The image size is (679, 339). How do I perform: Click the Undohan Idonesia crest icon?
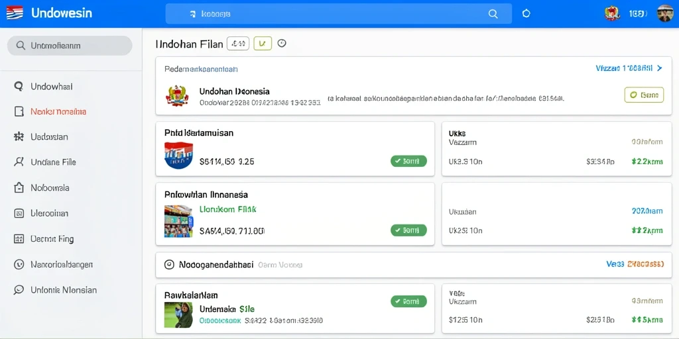pyautogui.click(x=177, y=95)
